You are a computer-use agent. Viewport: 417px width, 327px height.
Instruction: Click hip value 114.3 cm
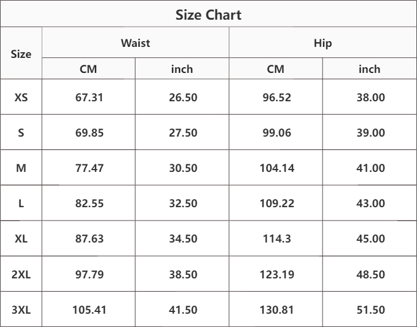(277, 238)
